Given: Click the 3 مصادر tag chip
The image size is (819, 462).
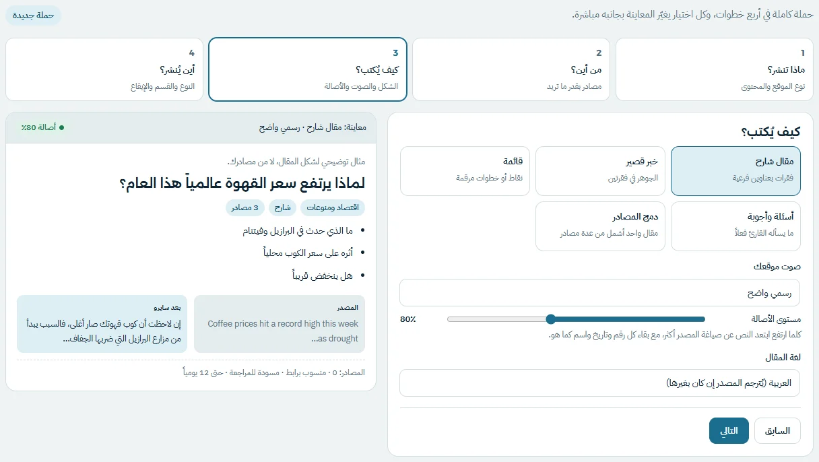Looking at the screenshot, I should tap(245, 208).
